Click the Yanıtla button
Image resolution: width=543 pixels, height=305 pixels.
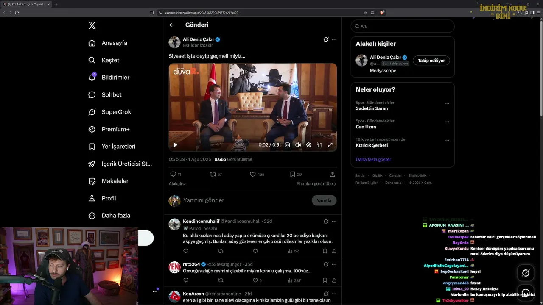[324, 200]
